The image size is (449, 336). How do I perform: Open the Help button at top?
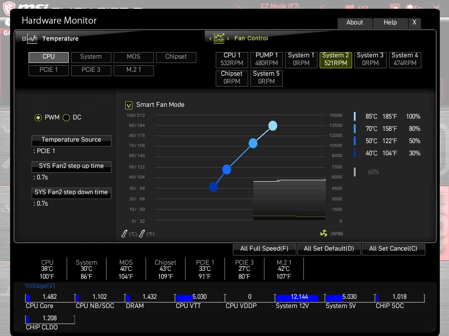(390, 23)
